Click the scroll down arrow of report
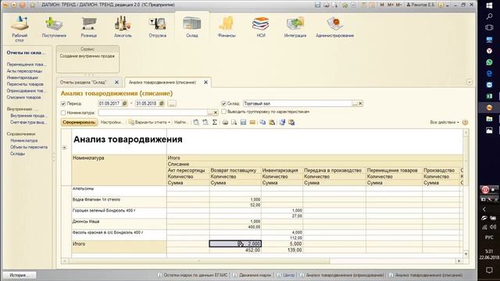 pos(466,254)
